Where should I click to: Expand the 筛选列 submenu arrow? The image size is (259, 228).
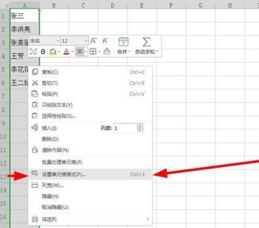(148, 219)
